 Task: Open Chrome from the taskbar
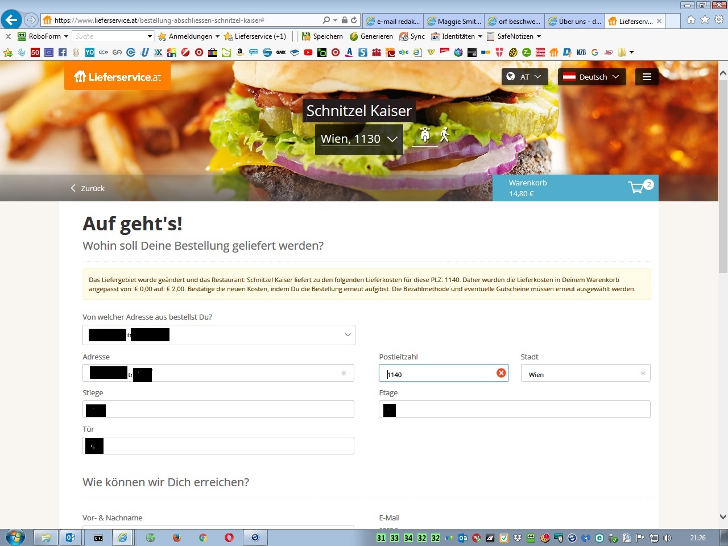coord(203,537)
